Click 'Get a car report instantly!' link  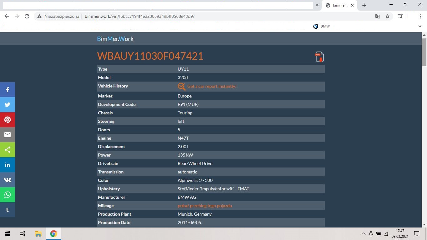point(212,86)
